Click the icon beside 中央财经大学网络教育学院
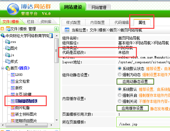170x131 pixels. tap(51, 36)
